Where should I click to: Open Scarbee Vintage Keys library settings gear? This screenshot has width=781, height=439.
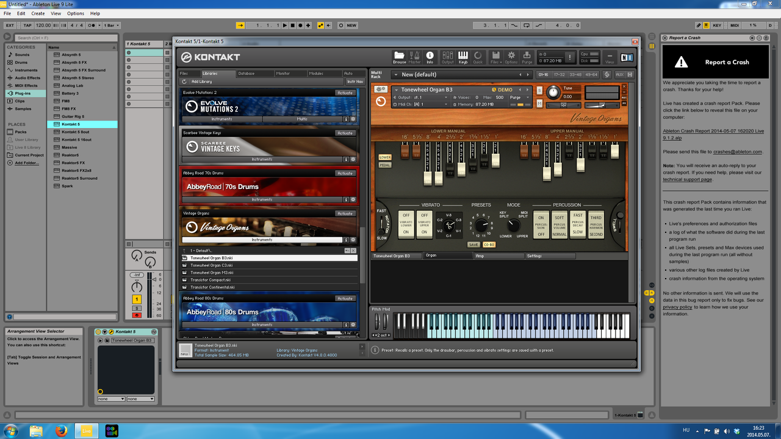click(353, 159)
